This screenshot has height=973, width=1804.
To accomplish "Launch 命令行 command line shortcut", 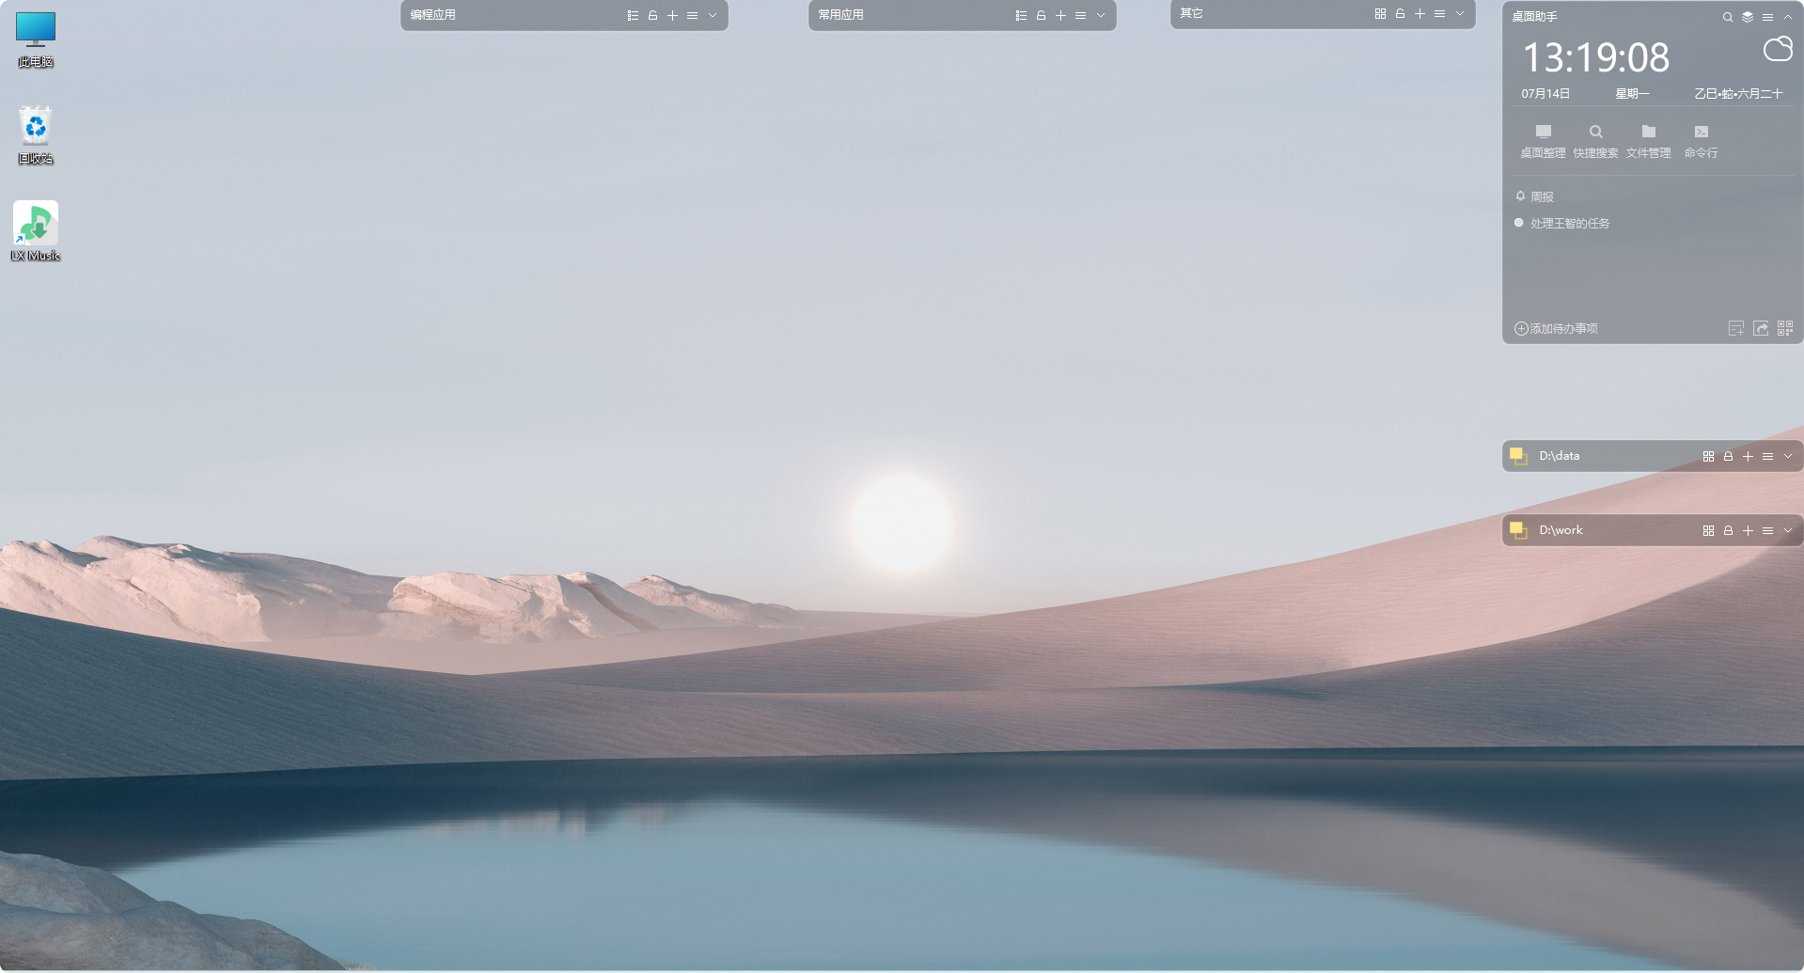I will tap(1701, 140).
